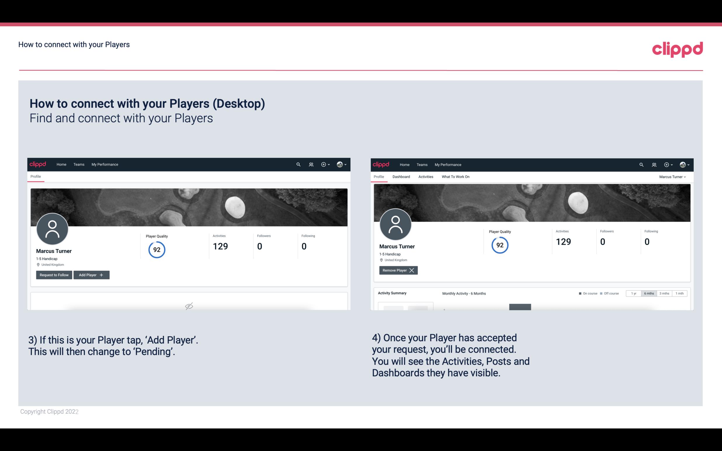Select the '6 mths' activity timeframe toggle
This screenshot has width=722, height=451.
648,293
